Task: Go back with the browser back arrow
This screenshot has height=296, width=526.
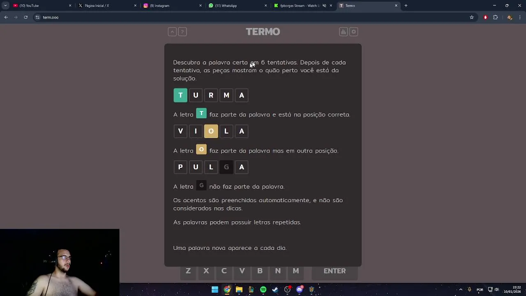Action: pyautogui.click(x=6, y=17)
